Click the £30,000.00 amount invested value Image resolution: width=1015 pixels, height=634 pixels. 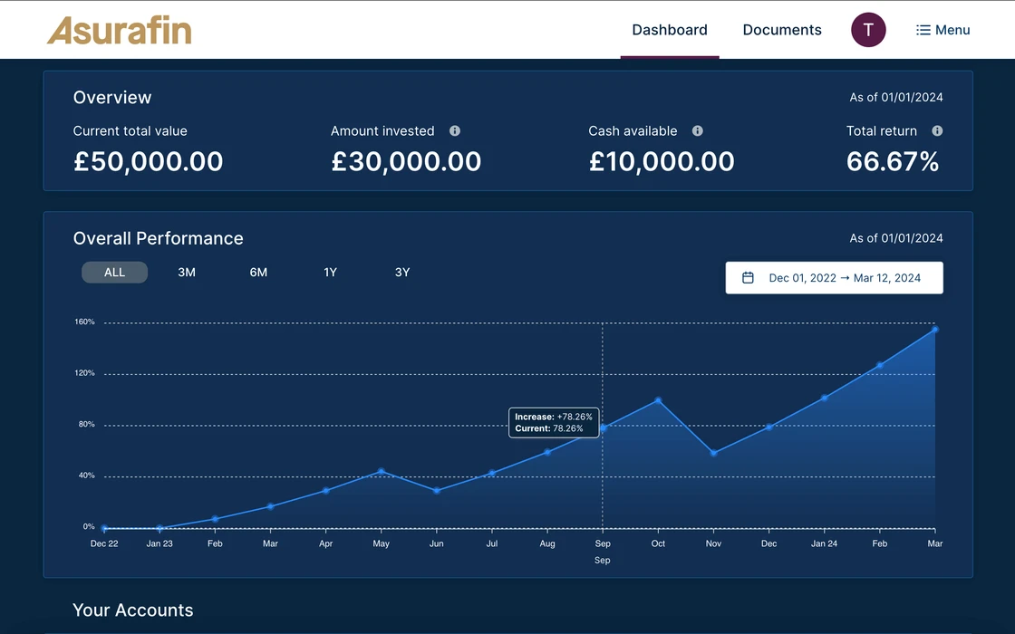(406, 161)
